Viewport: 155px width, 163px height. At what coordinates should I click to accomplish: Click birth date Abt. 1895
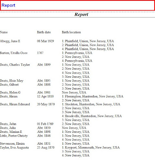44,81
